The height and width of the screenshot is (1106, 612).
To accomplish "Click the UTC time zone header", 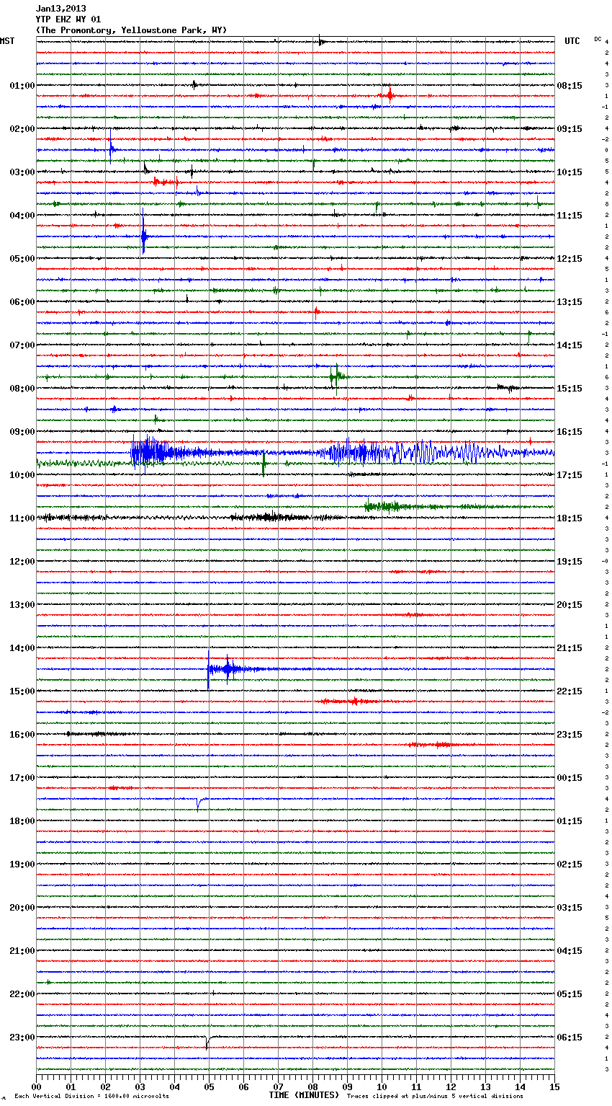I will point(572,41).
